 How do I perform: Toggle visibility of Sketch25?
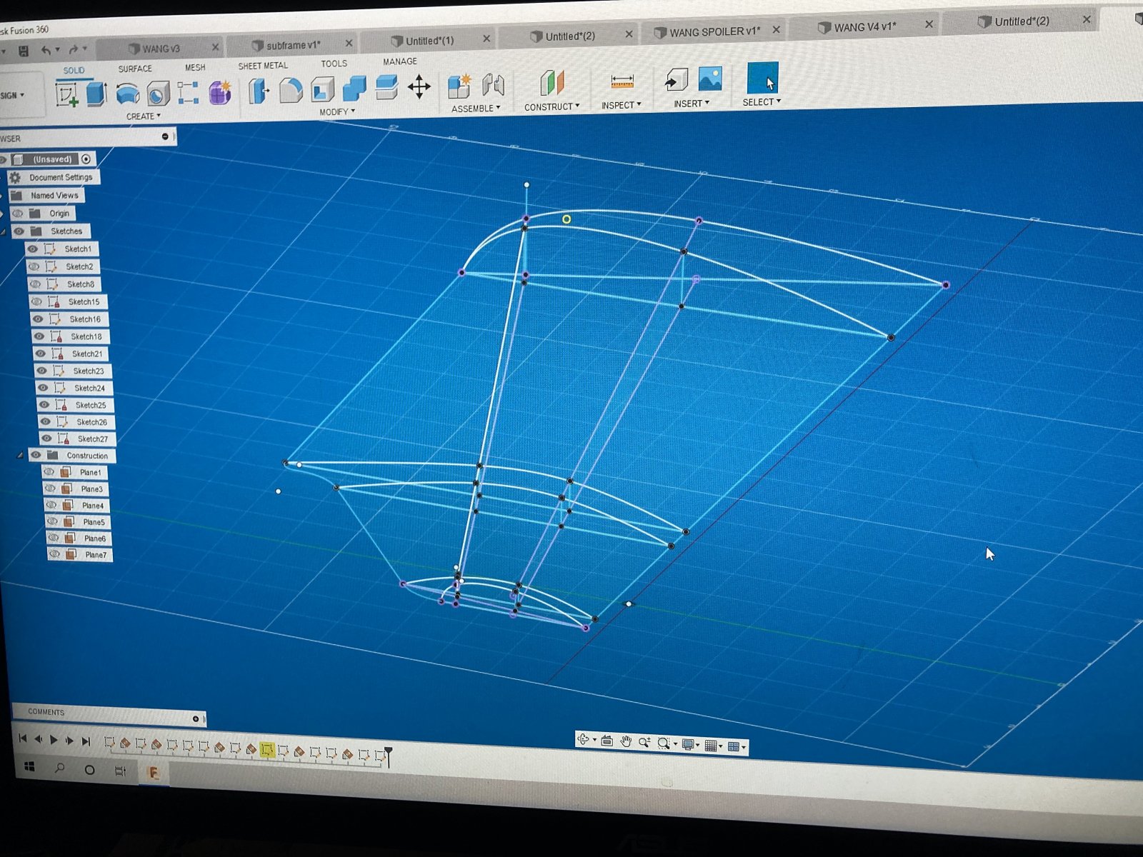coord(44,404)
